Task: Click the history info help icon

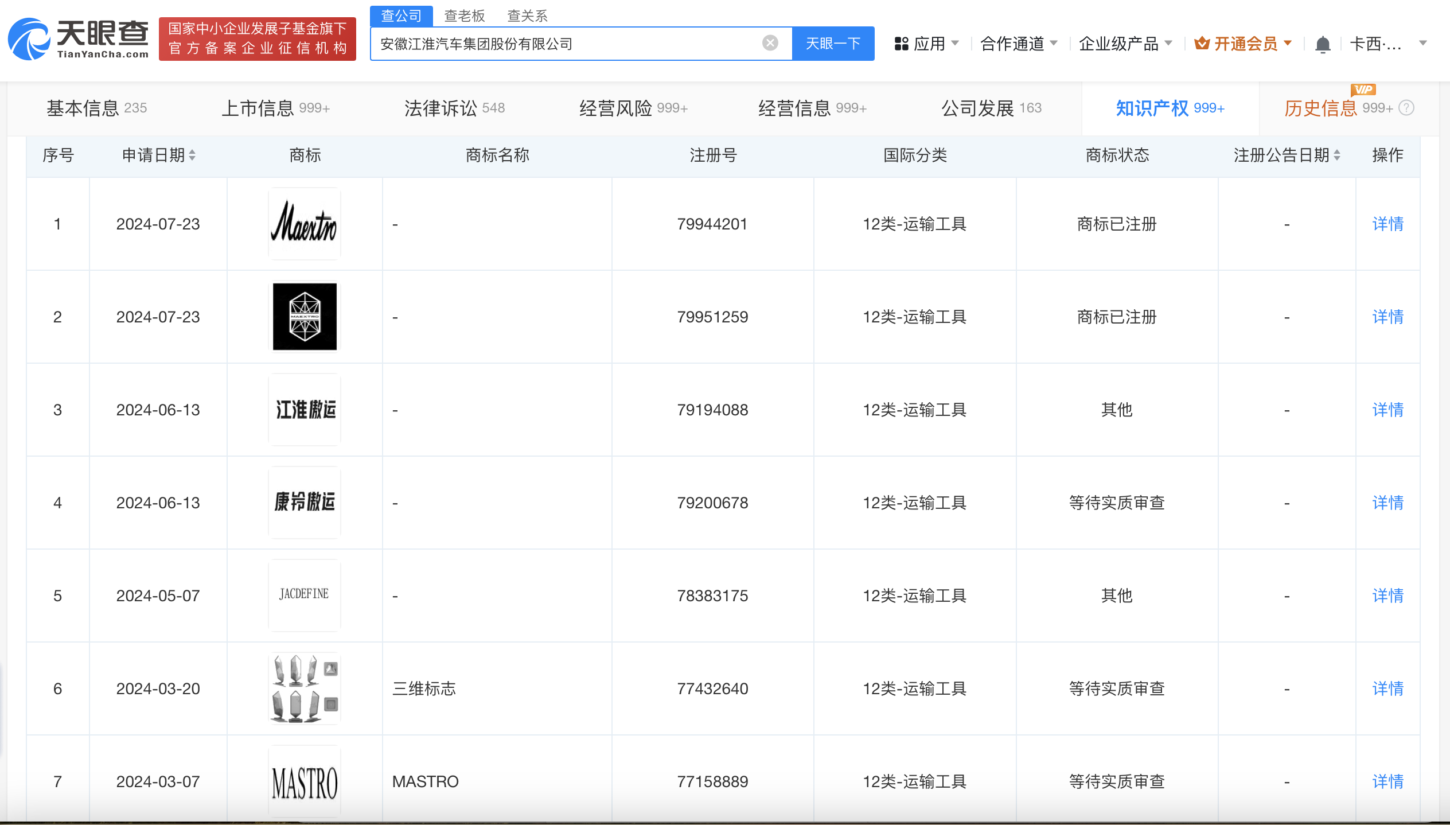Action: tap(1406, 108)
